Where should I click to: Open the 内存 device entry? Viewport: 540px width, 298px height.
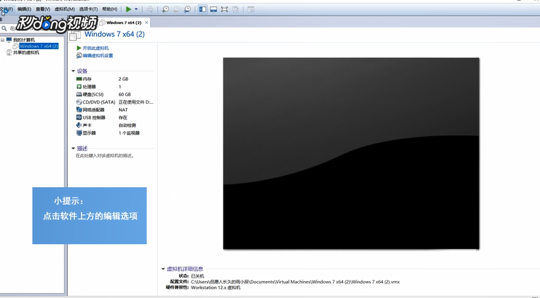point(87,79)
